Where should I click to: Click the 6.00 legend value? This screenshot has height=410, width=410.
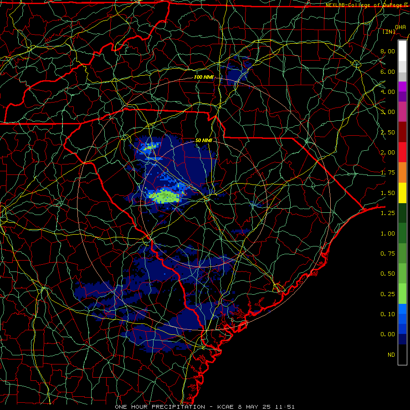click(388, 72)
